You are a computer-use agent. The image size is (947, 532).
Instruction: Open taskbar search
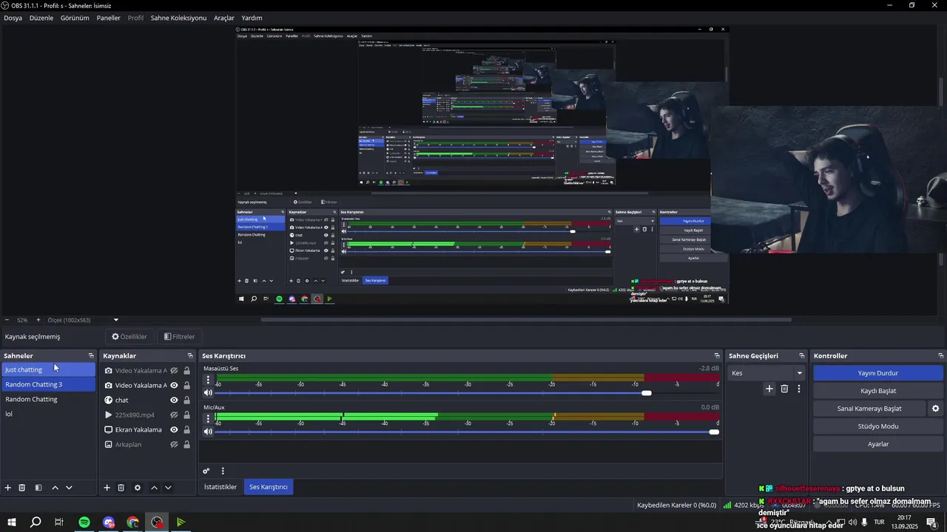(x=36, y=522)
